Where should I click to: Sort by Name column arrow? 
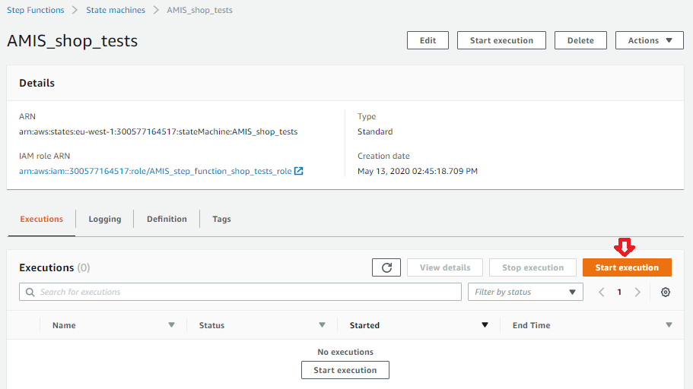171,325
